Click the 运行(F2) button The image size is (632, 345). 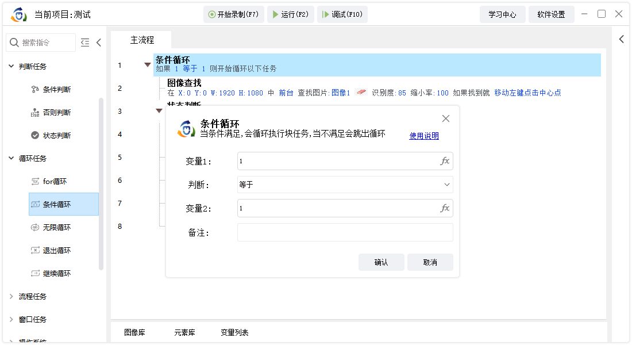[291, 14]
